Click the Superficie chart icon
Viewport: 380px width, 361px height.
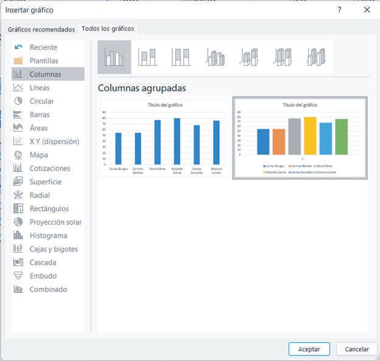coord(18,181)
